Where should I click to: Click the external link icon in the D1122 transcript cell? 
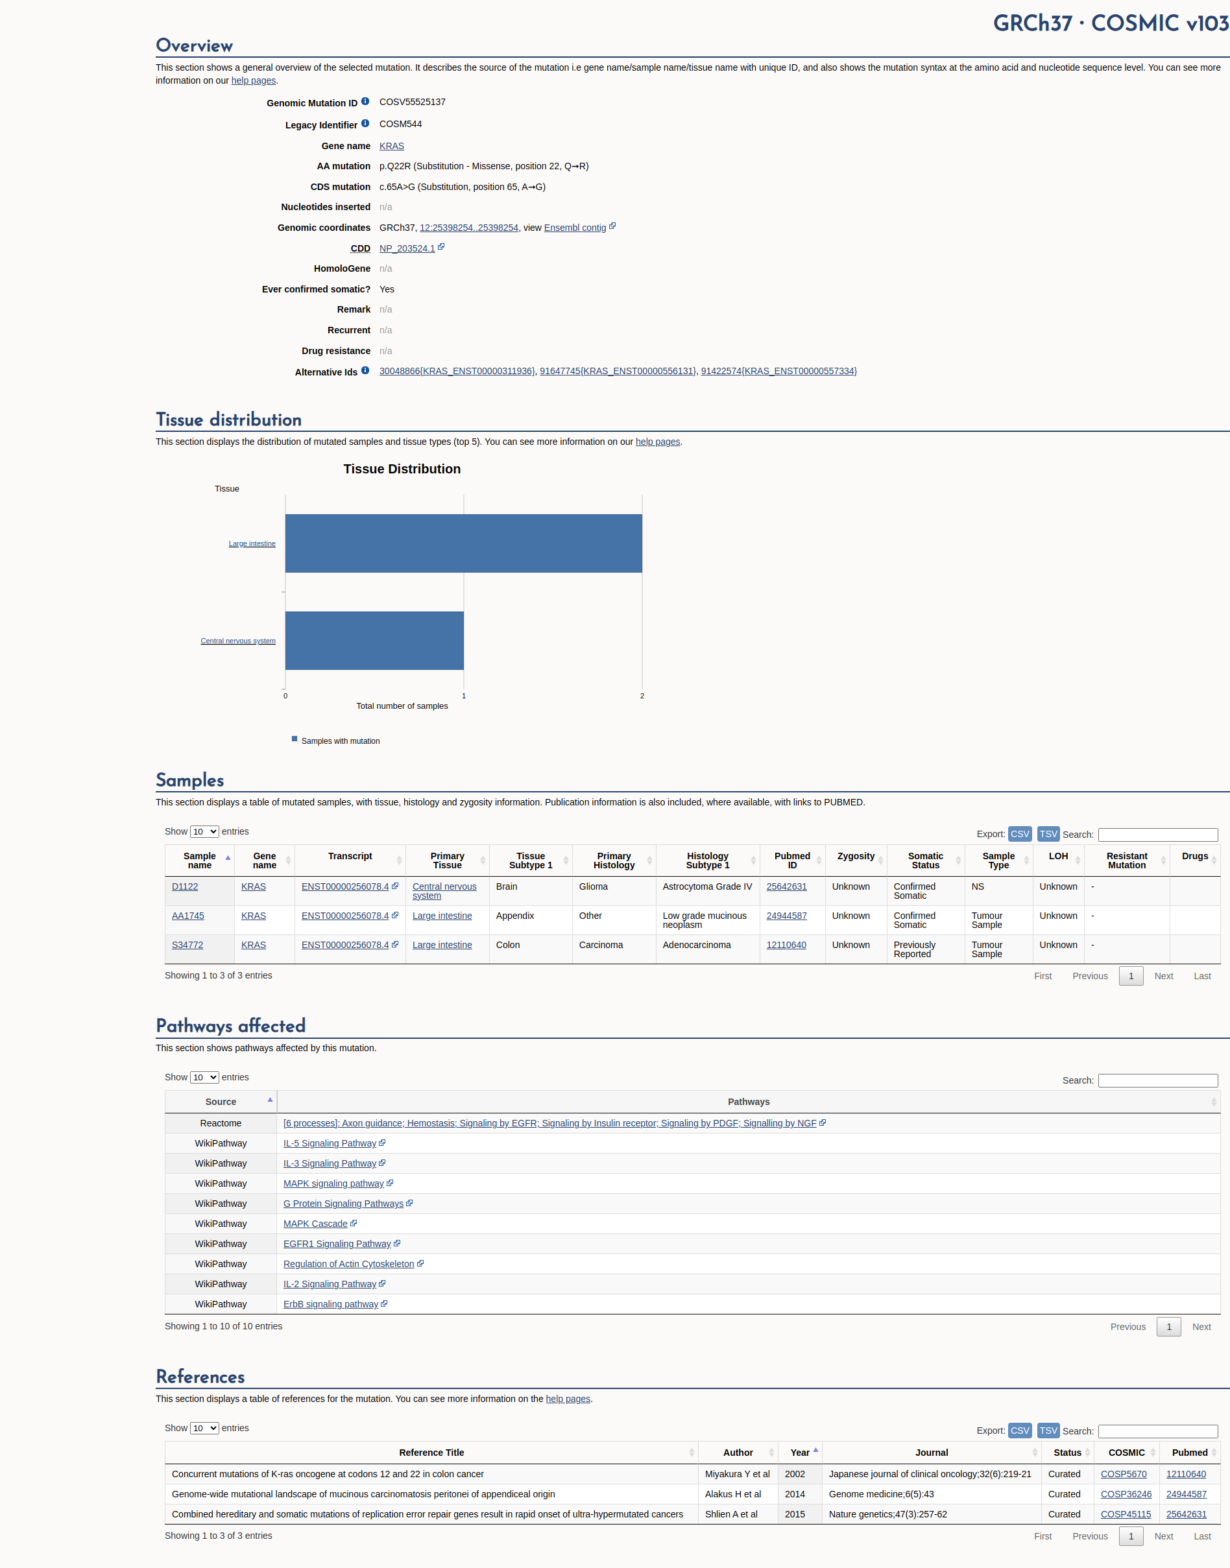click(x=394, y=886)
